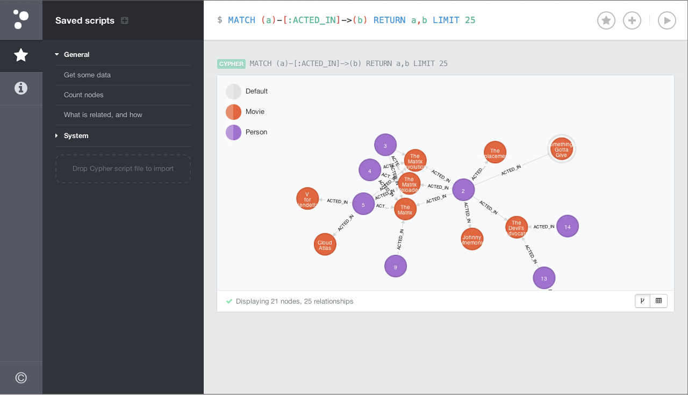
Task: Click the copyright about icon
Action: pyautogui.click(x=21, y=378)
